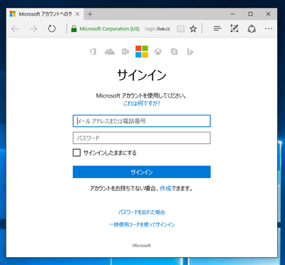285x265 pixels.
Task: Click the 作成 create account link
Action: (165, 189)
